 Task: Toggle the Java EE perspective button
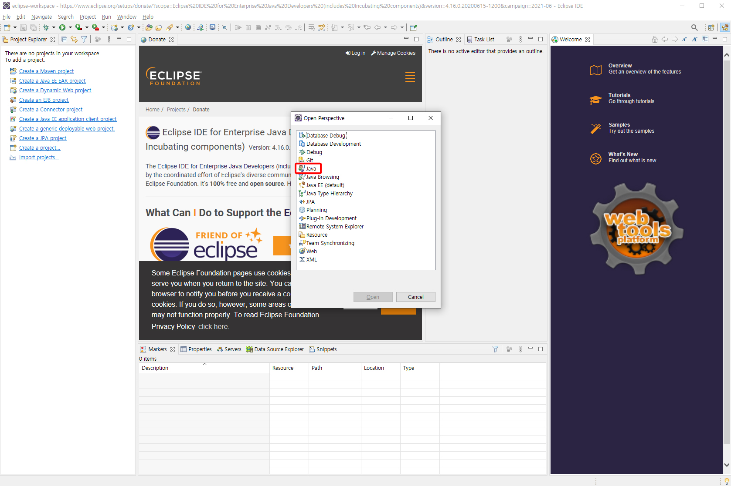coord(725,27)
